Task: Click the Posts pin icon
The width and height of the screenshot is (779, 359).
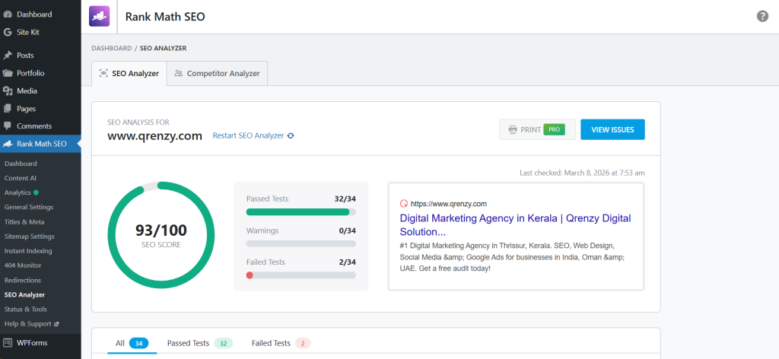Action: [8, 56]
